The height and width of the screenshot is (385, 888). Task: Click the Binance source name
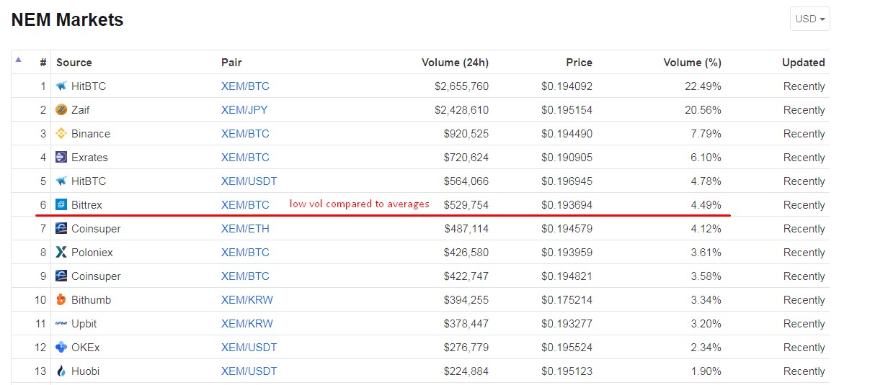(91, 134)
